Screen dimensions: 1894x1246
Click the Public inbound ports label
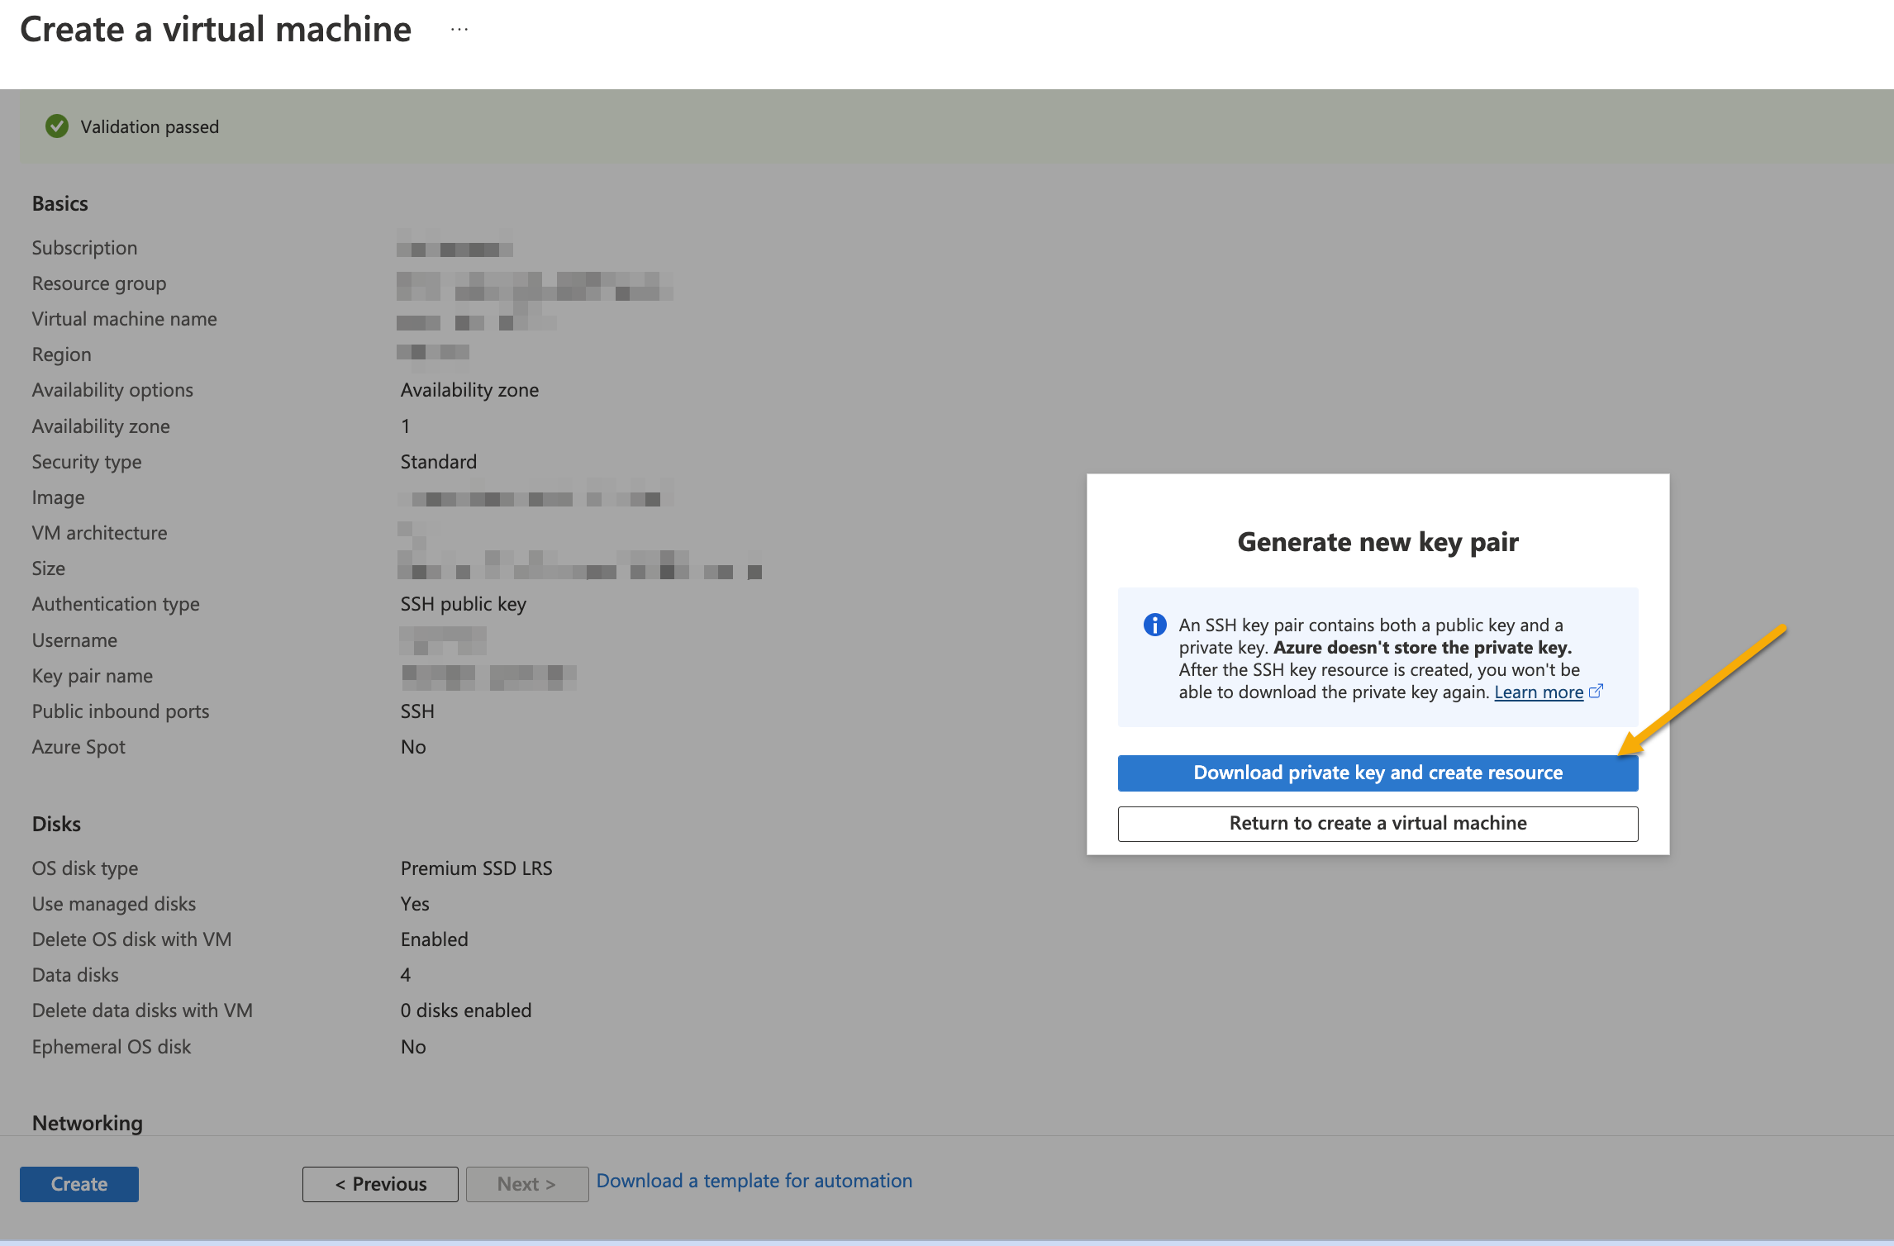[121, 711]
